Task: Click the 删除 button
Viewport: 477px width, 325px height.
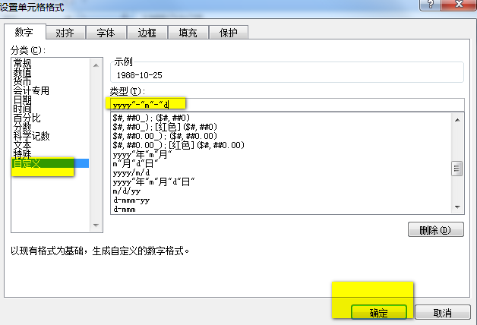Action: [x=436, y=230]
